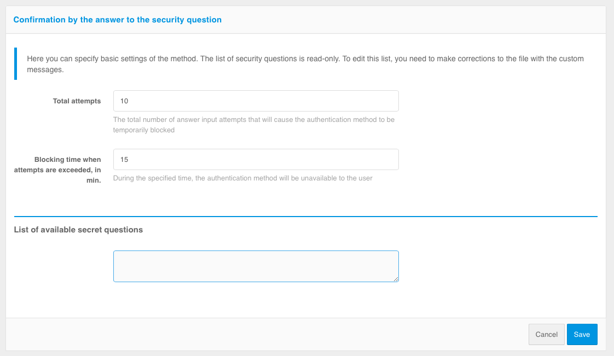Select the value 10 in Total attempts

pos(124,101)
